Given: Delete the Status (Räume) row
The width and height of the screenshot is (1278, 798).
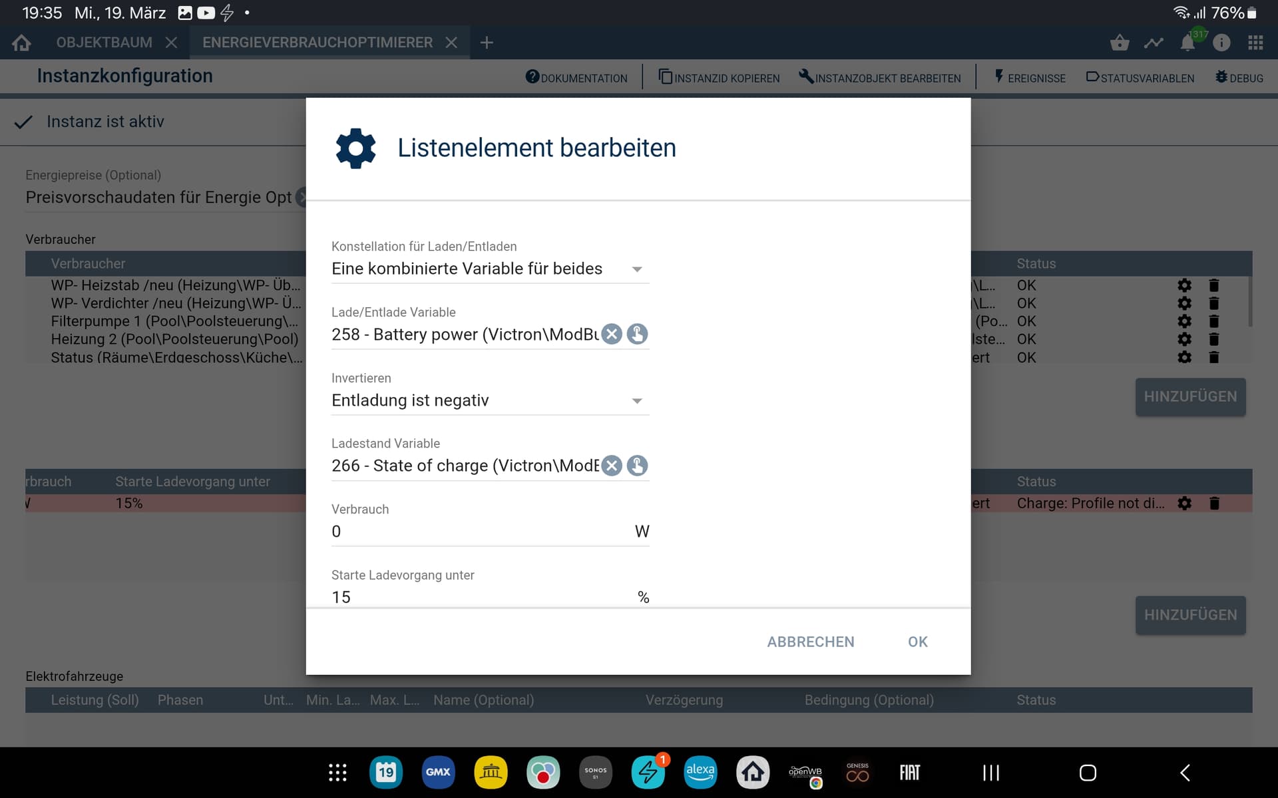Looking at the screenshot, I should 1213,357.
